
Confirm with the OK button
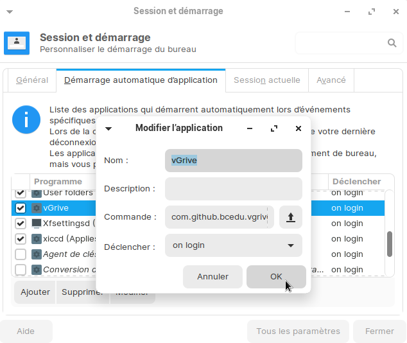point(276,277)
